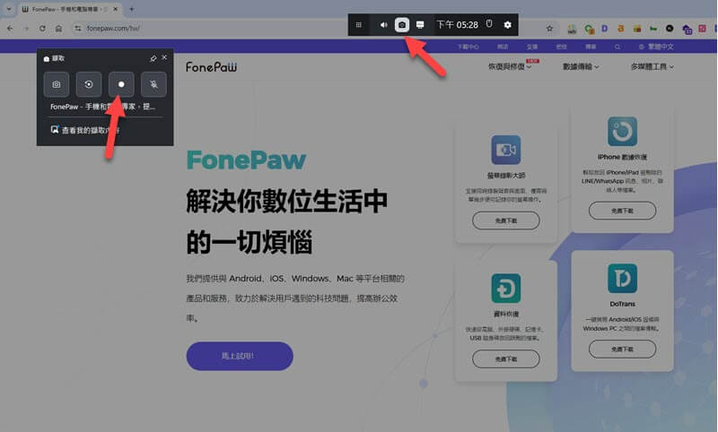Click the red square extension icon
This screenshot has width=718, height=432.
point(702,29)
